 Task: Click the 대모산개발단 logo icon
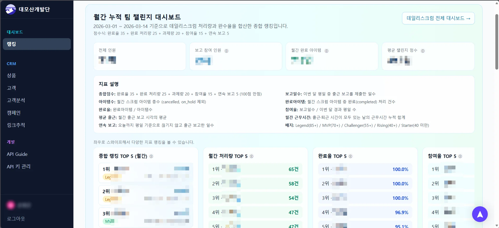tap(11, 9)
